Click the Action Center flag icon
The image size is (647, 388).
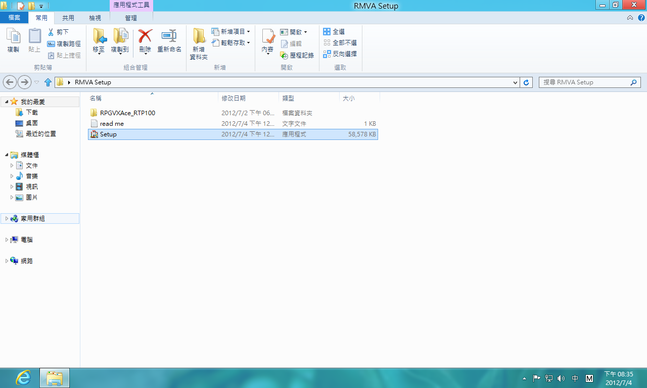[537, 378]
